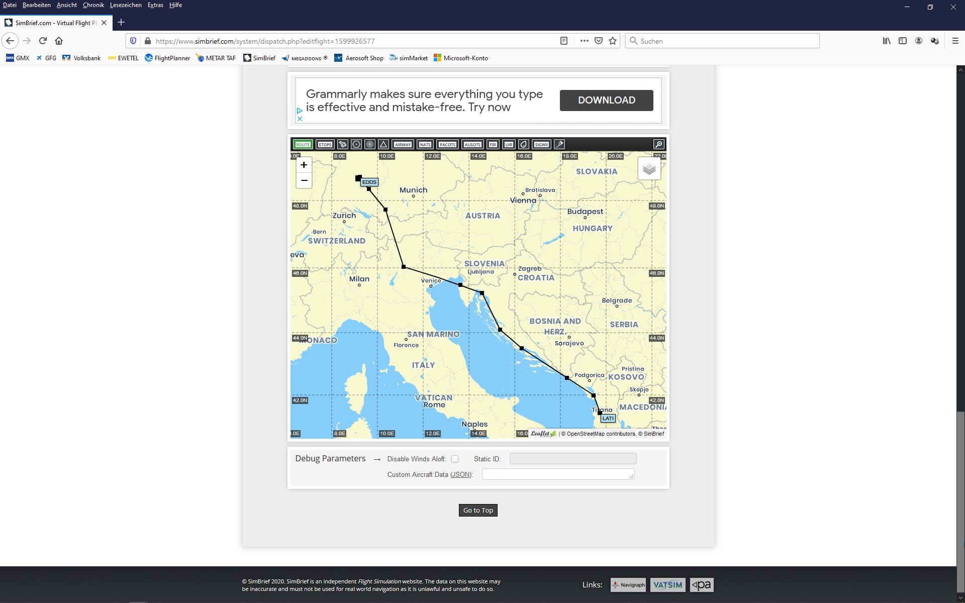Viewport: 965px width, 603px height.
Task: Click the hexagon VOR overlay icon
Action: pyautogui.click(x=356, y=145)
